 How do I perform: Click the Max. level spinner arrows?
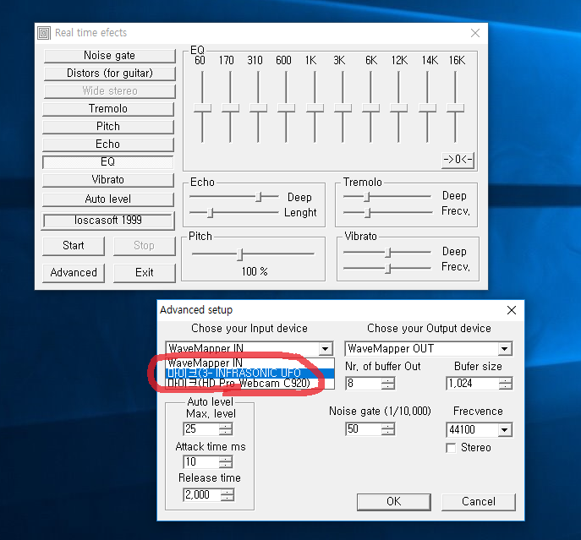(226, 429)
